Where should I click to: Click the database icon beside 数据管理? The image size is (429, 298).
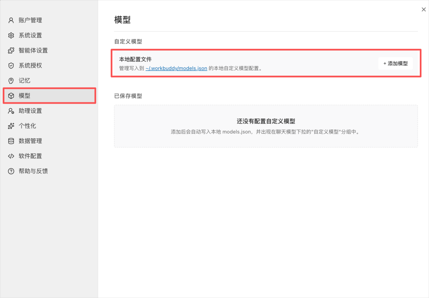11,141
